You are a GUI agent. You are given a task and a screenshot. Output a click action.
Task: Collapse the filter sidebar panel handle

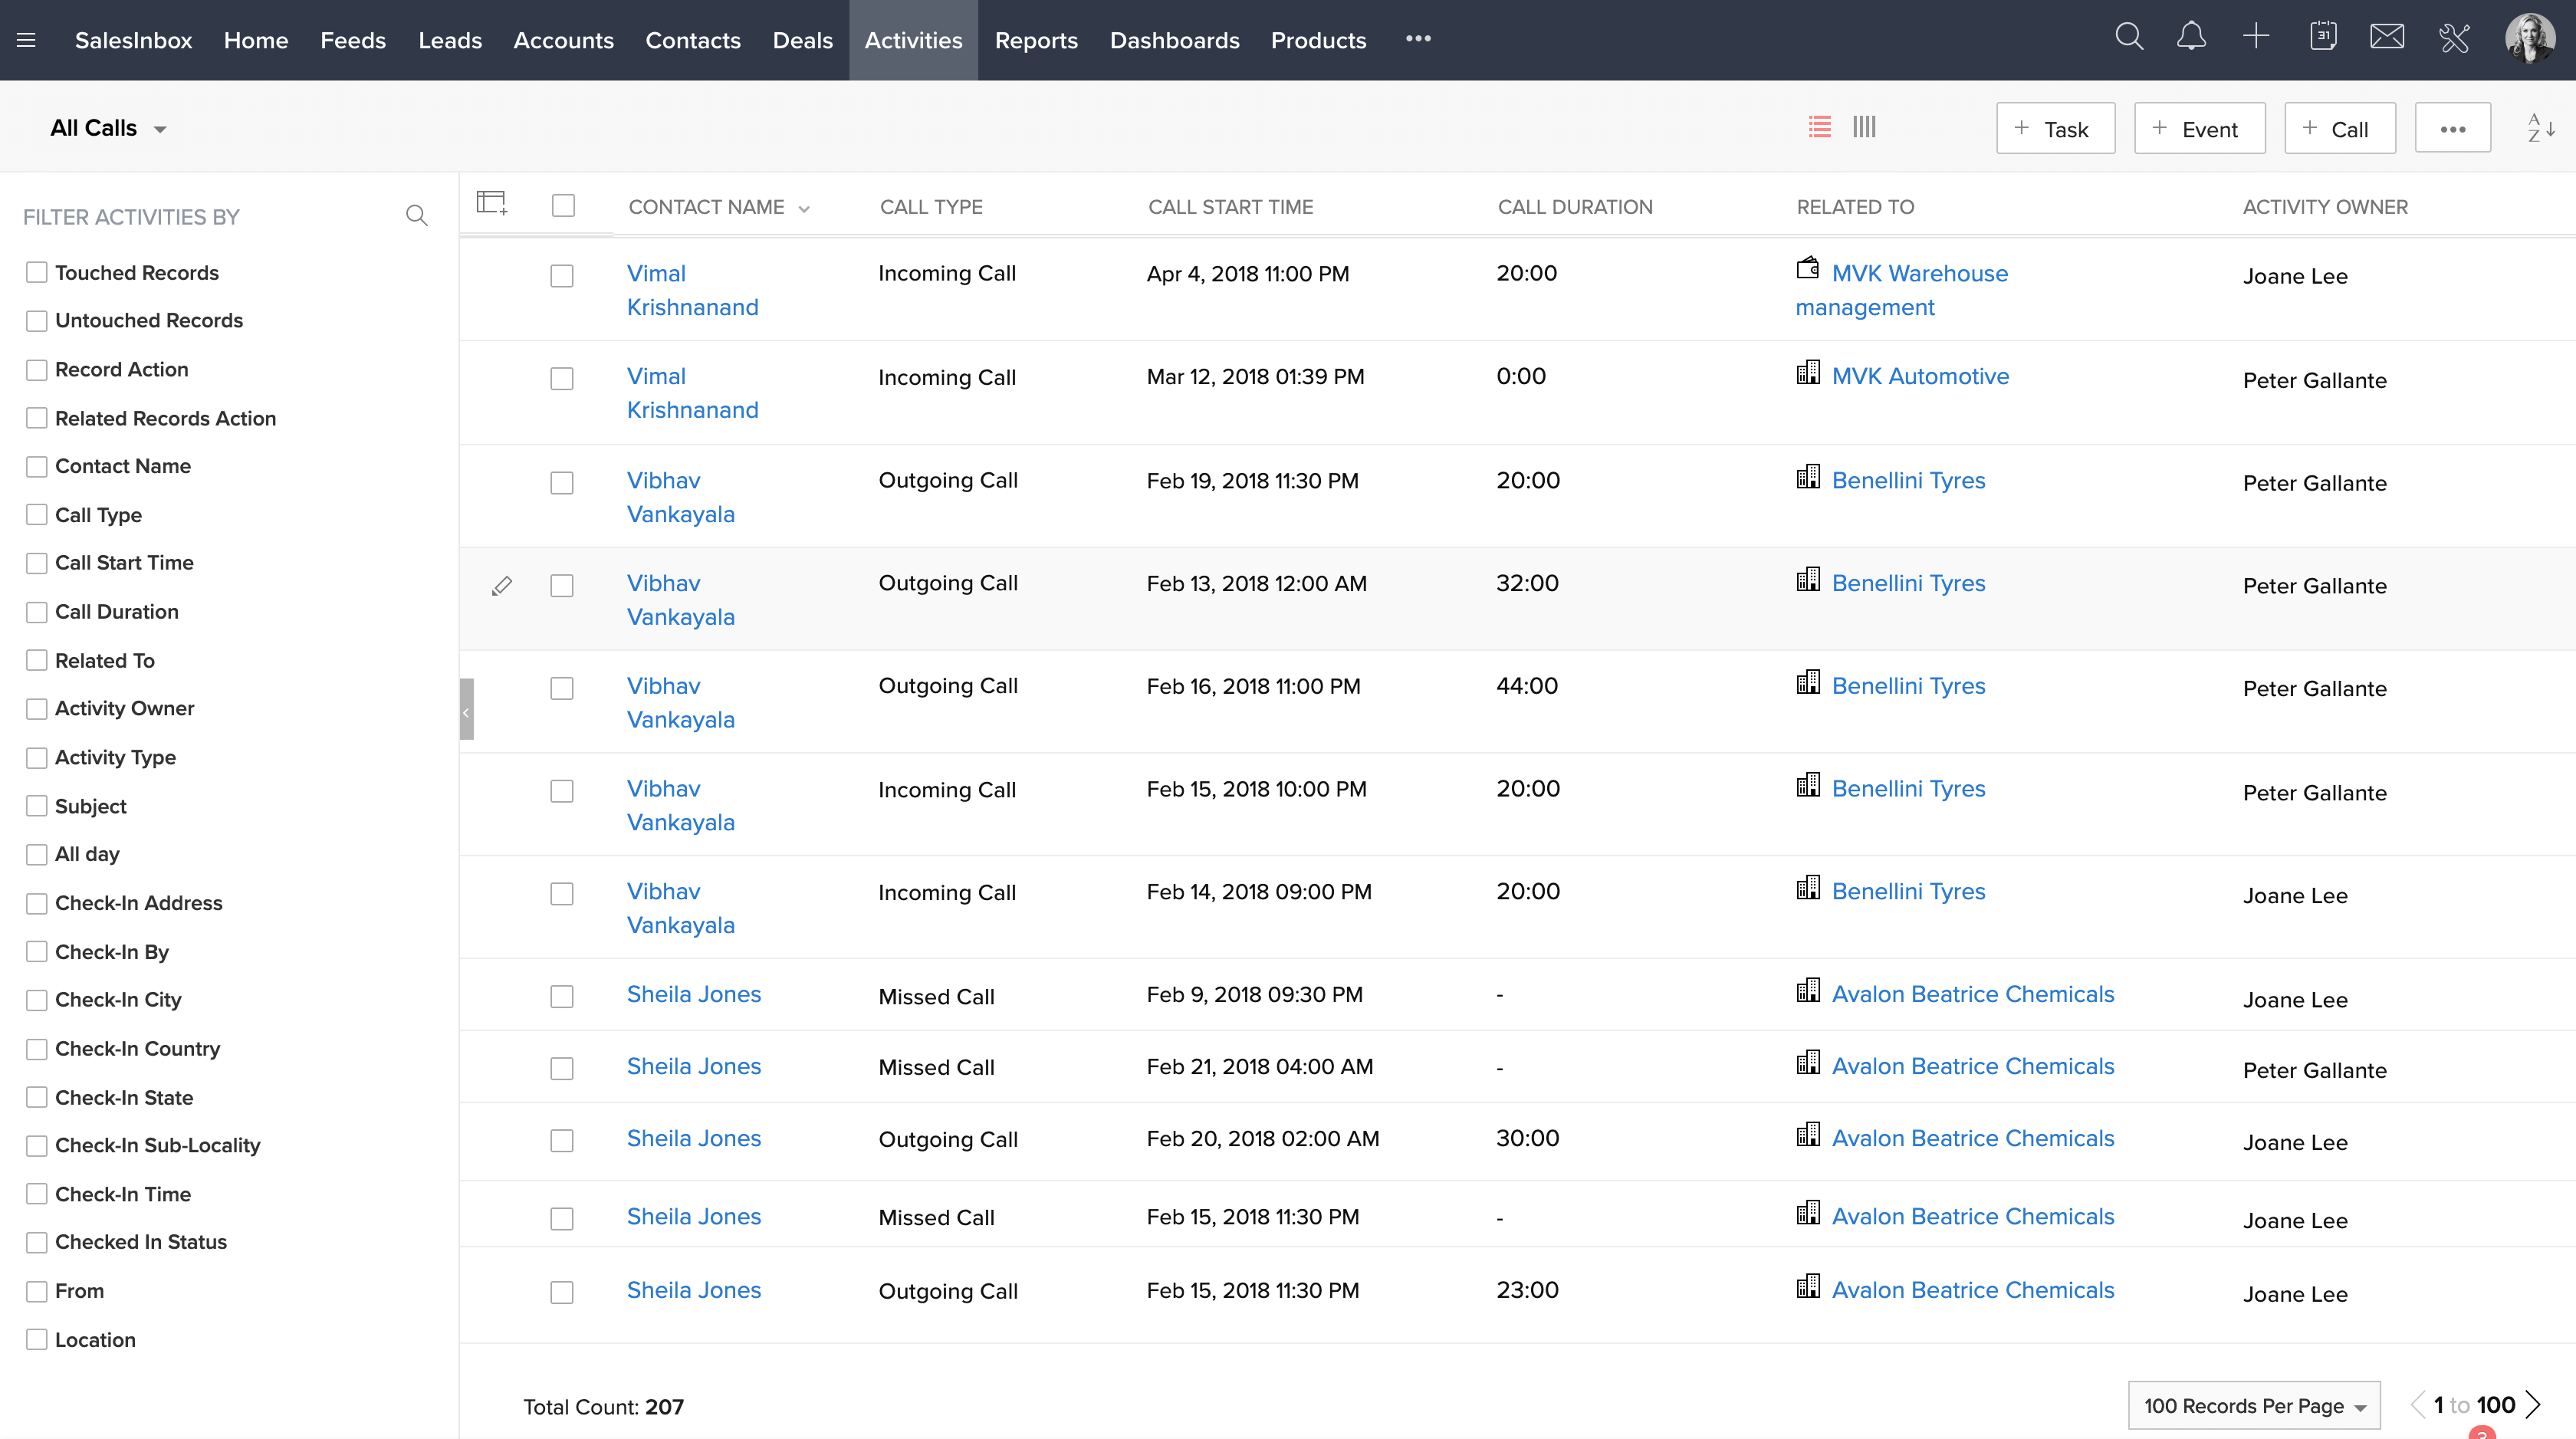point(466,710)
